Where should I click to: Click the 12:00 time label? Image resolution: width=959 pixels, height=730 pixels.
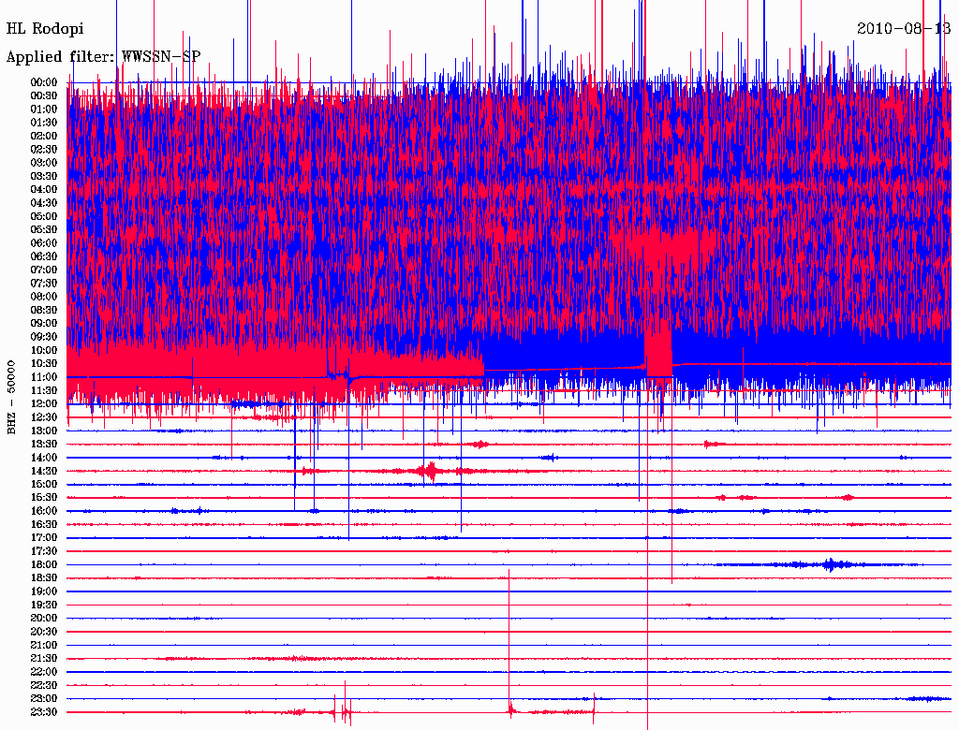[x=45, y=403]
